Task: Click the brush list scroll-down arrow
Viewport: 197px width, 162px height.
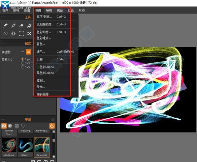Action: [54, 157]
